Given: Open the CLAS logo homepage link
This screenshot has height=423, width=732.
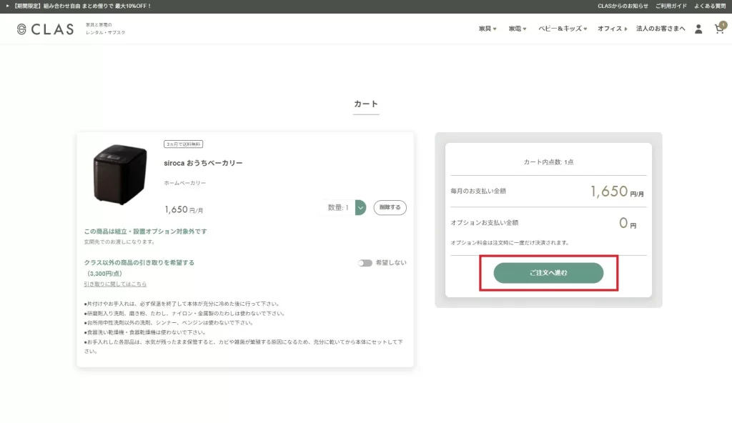Looking at the screenshot, I should click(45, 29).
